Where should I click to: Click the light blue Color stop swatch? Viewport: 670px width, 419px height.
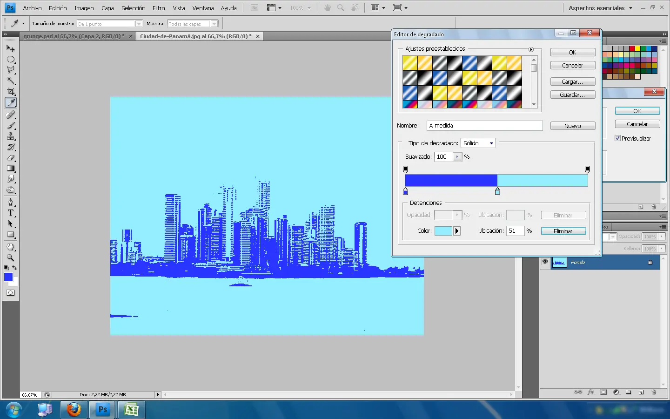tap(443, 231)
